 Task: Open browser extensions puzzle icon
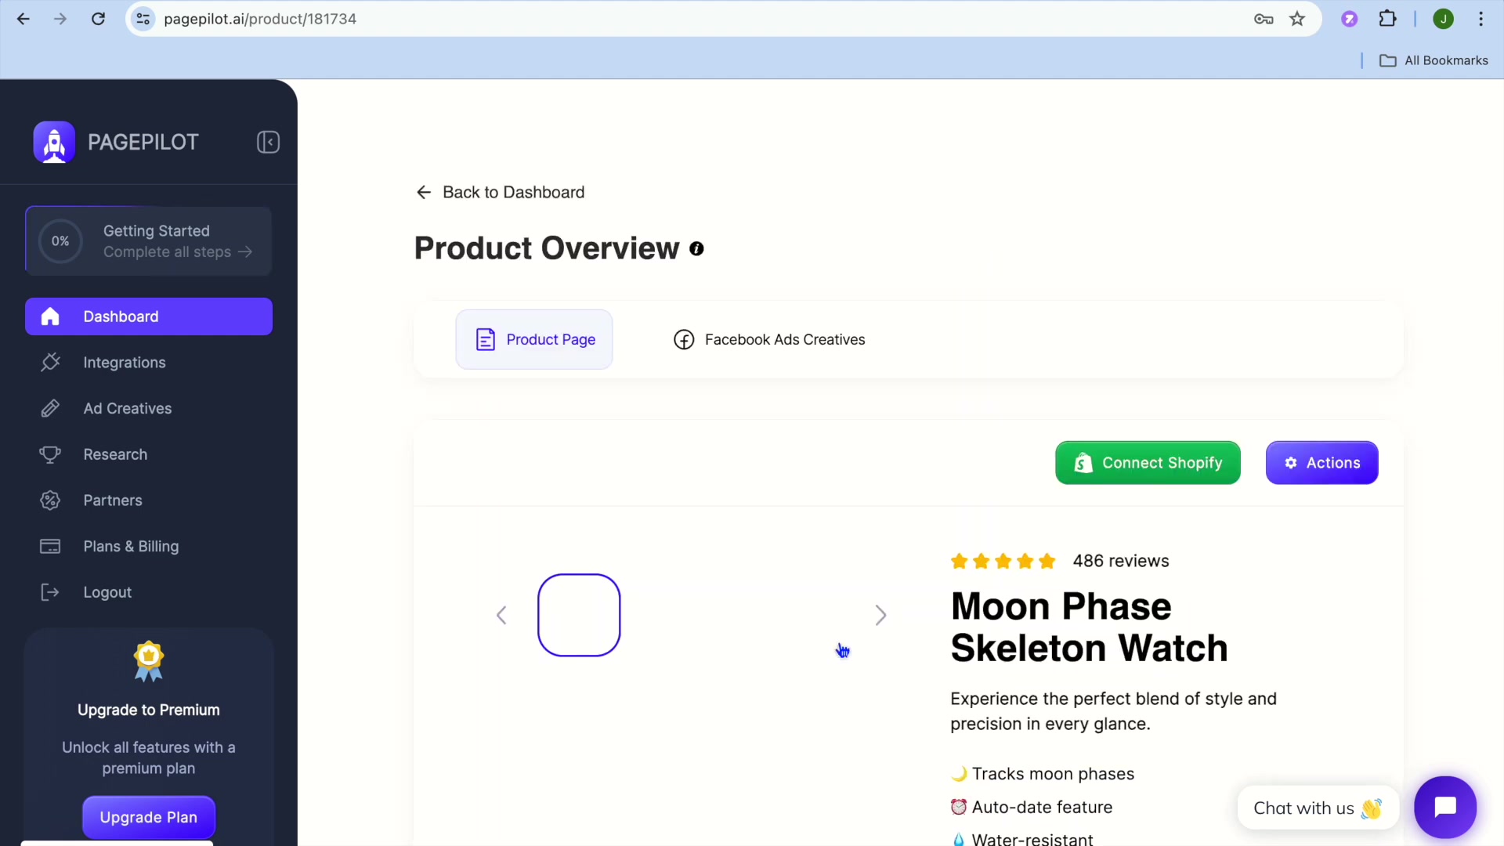tap(1387, 19)
